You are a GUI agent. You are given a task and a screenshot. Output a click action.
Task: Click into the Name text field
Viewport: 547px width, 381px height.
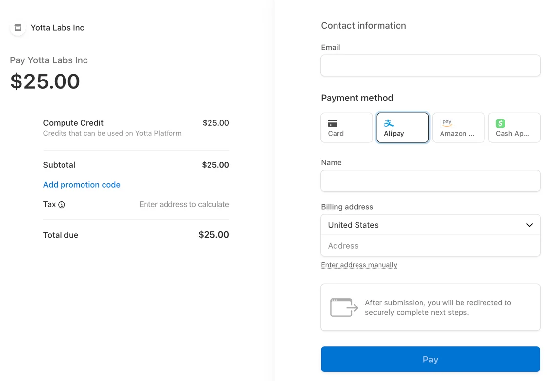pyautogui.click(x=430, y=181)
